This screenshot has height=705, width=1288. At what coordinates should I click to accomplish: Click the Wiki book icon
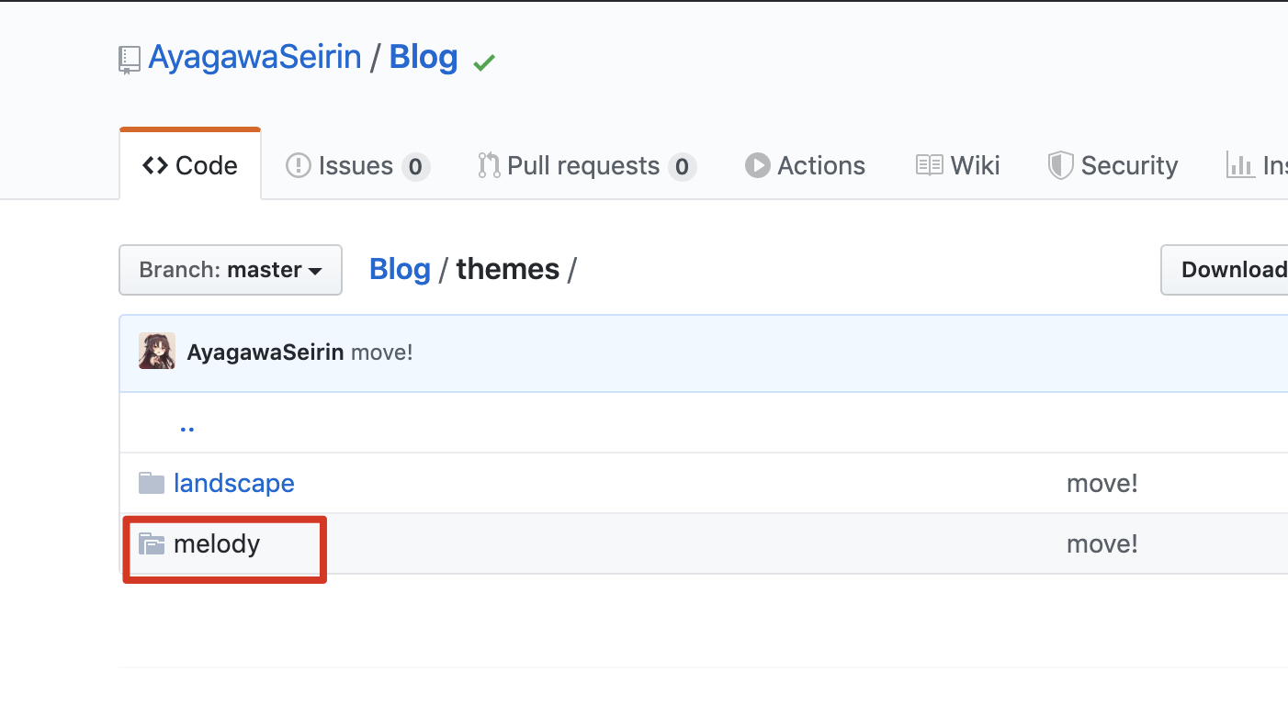tap(929, 165)
